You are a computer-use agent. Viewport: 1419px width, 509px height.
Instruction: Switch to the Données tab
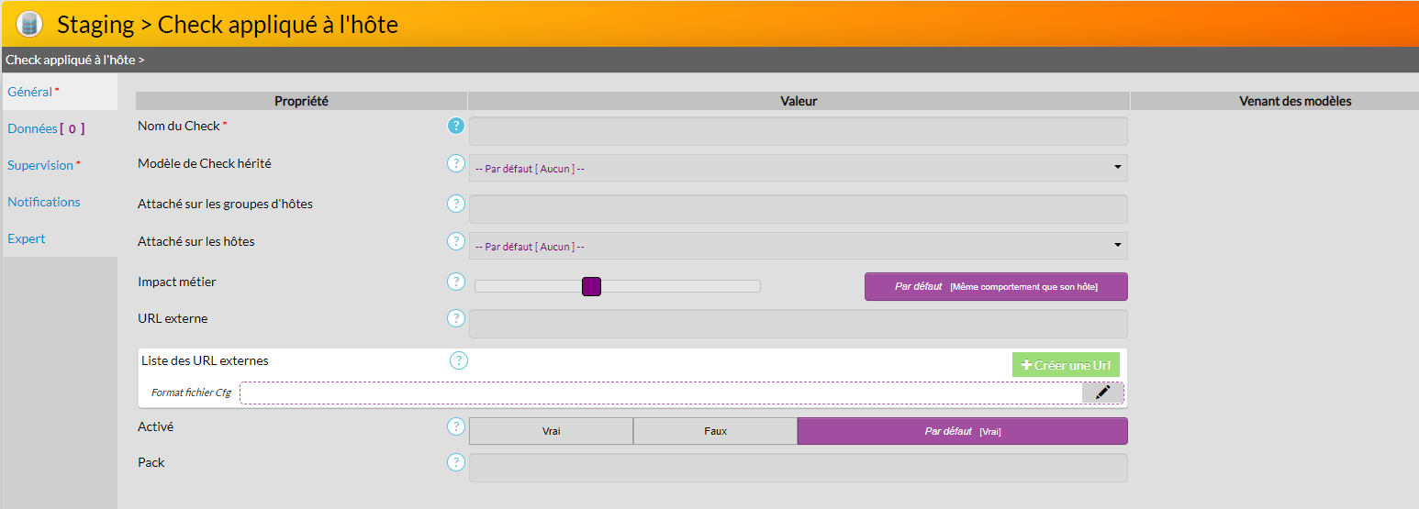coord(45,128)
